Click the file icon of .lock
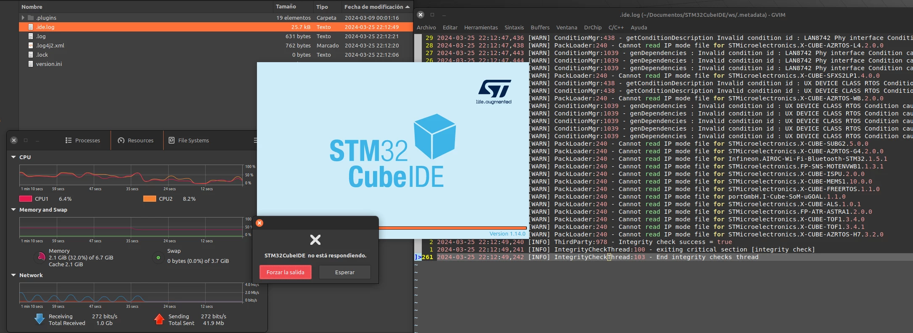This screenshot has width=913, height=333. point(31,55)
